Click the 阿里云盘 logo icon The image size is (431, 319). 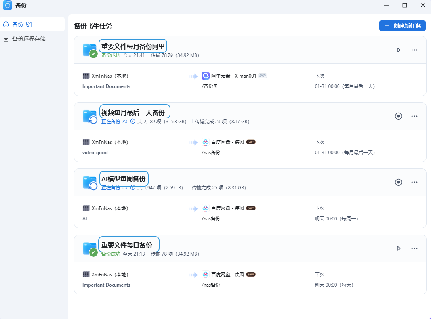(x=206, y=76)
